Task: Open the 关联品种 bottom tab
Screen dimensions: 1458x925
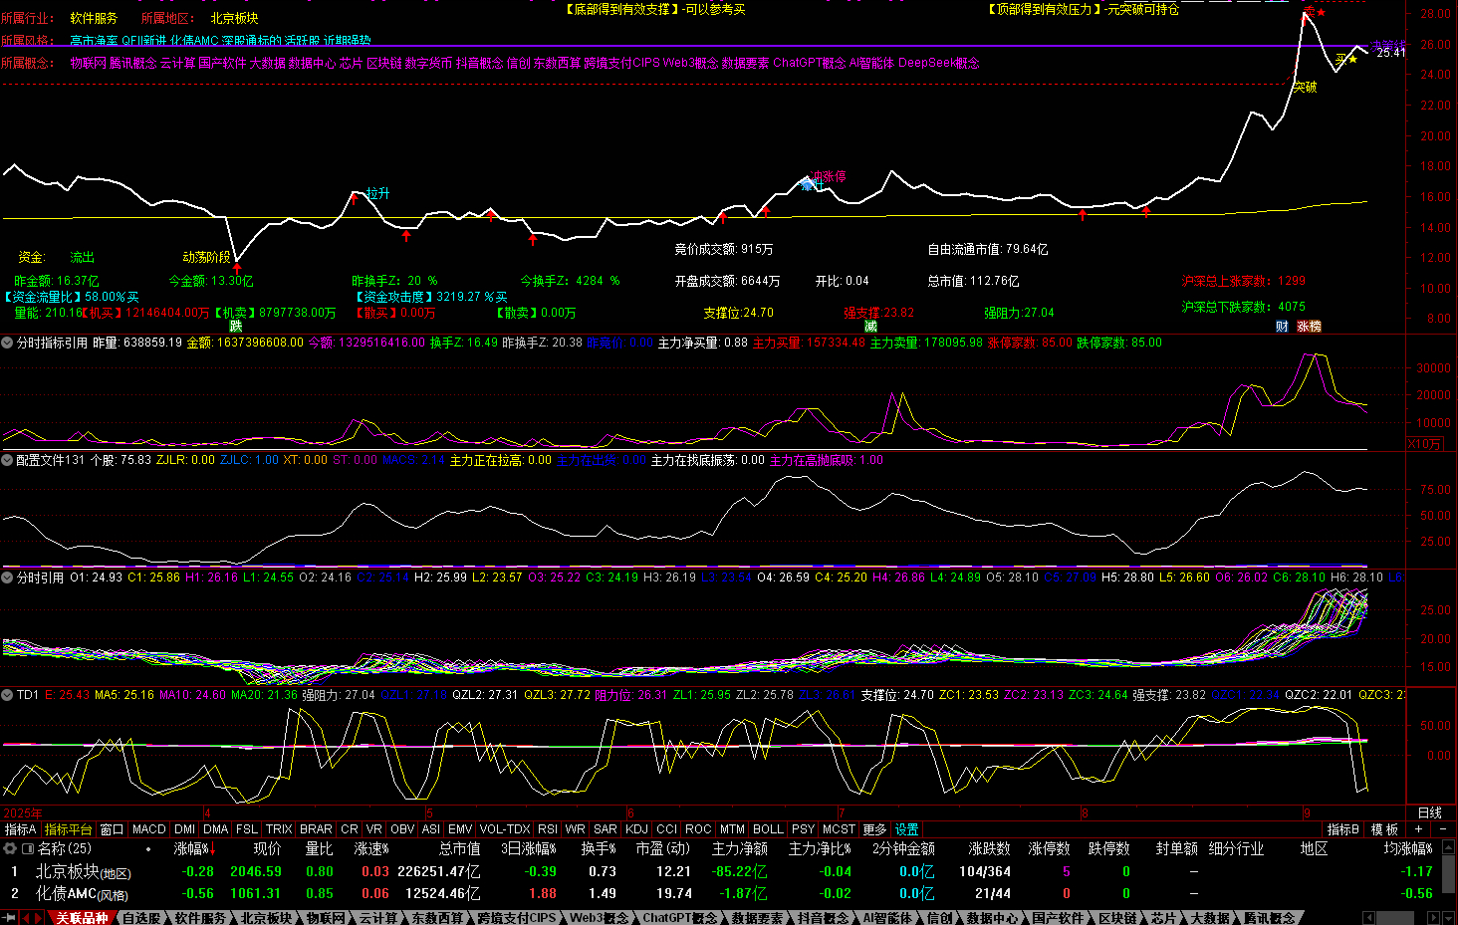Action: click(82, 918)
